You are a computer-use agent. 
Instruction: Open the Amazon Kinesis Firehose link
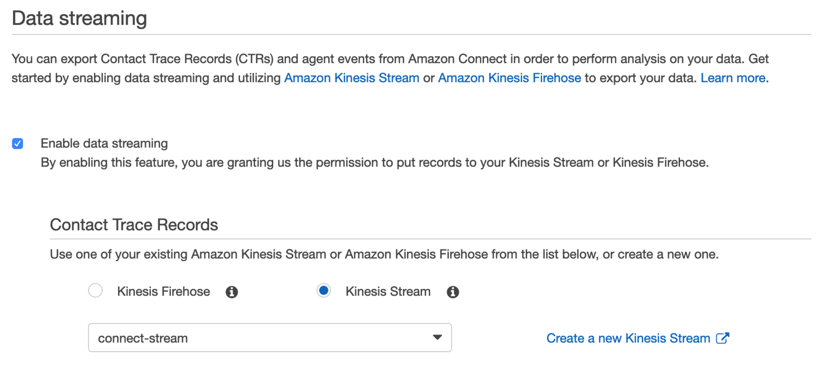(509, 78)
